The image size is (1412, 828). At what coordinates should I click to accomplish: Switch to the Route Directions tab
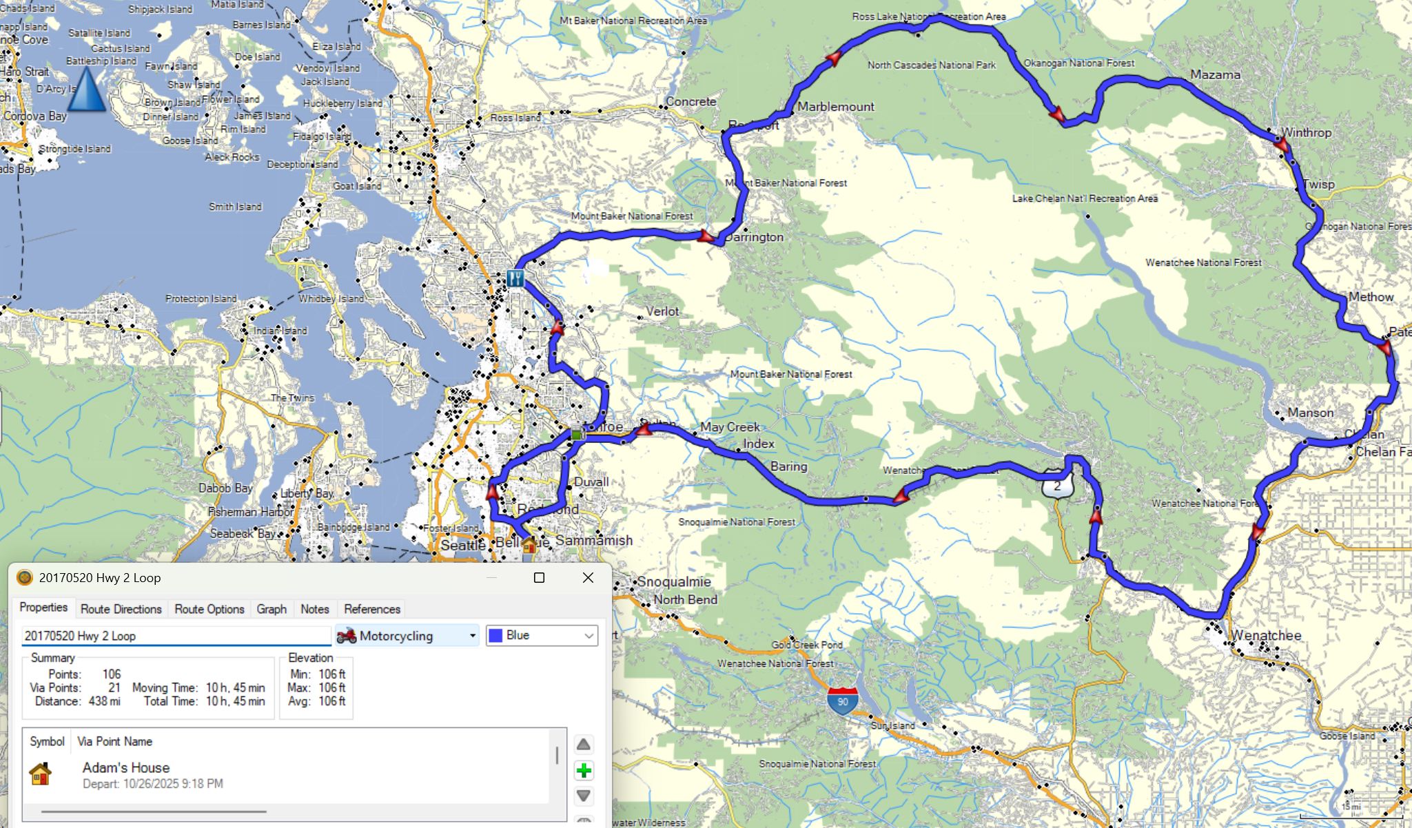121,609
